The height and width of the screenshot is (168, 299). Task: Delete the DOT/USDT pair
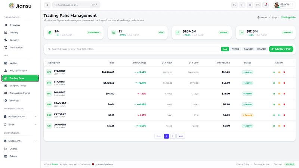tap(284, 115)
